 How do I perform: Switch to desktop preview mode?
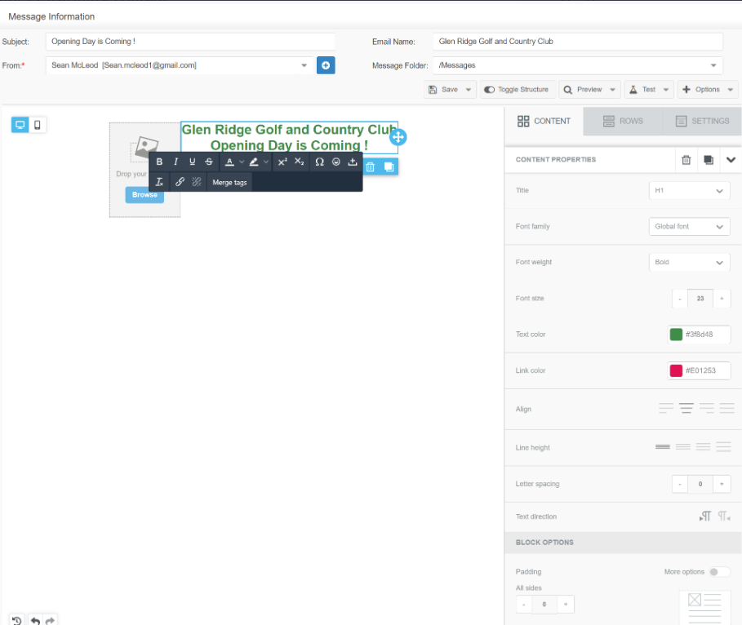(x=20, y=125)
